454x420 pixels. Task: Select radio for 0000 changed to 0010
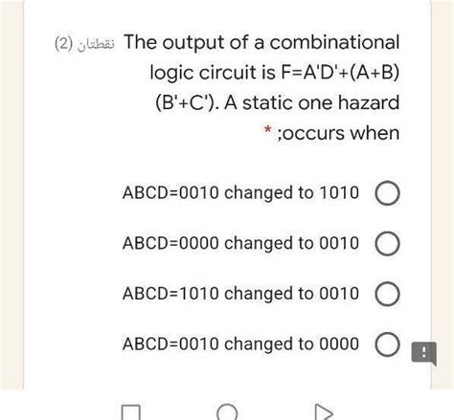click(387, 243)
